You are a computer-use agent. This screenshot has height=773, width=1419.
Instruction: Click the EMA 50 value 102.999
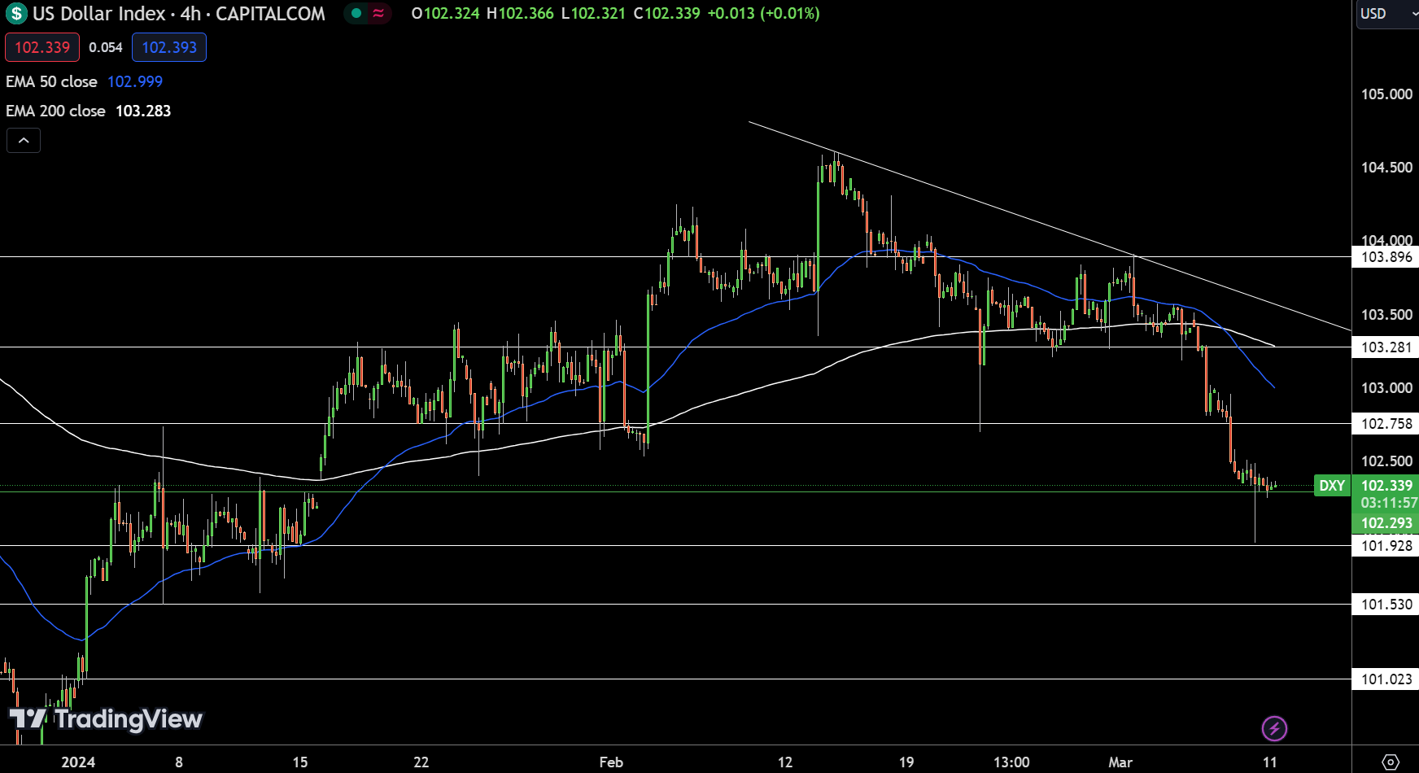[x=135, y=81]
